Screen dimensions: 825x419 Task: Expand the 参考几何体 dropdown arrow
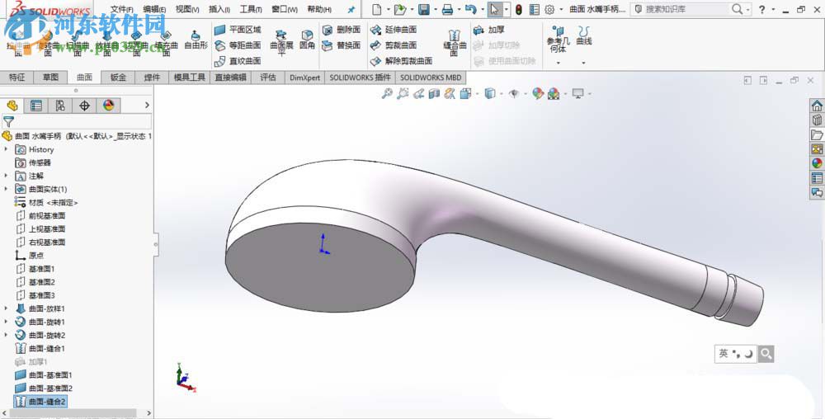pos(559,63)
